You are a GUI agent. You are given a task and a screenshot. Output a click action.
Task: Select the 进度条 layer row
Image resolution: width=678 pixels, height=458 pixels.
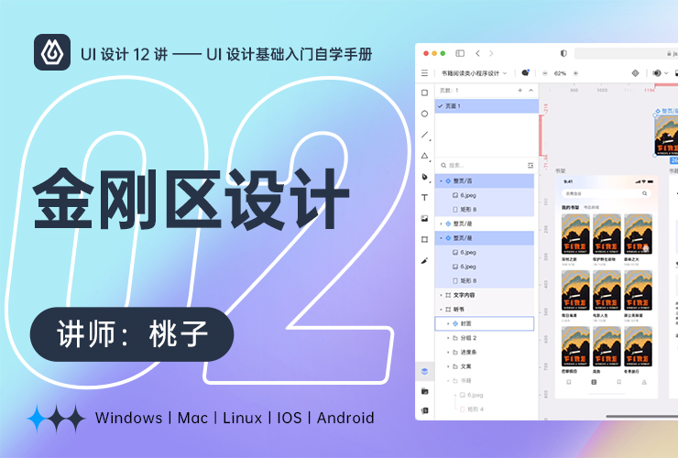[x=485, y=352]
